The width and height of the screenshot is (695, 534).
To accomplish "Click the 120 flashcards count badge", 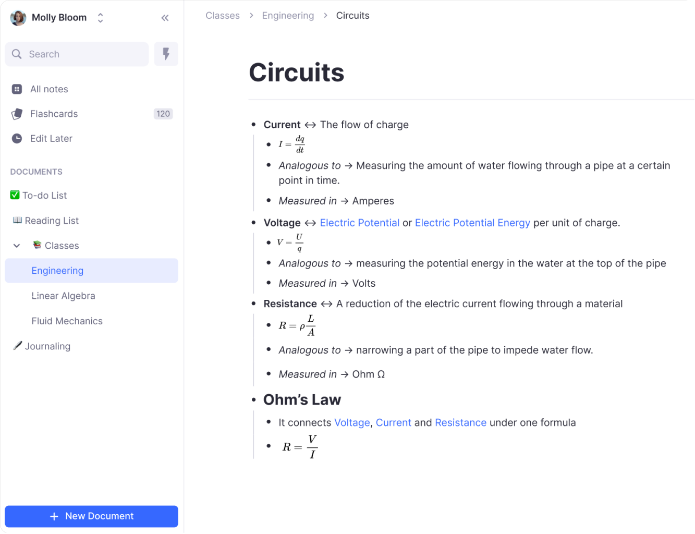I will point(163,114).
